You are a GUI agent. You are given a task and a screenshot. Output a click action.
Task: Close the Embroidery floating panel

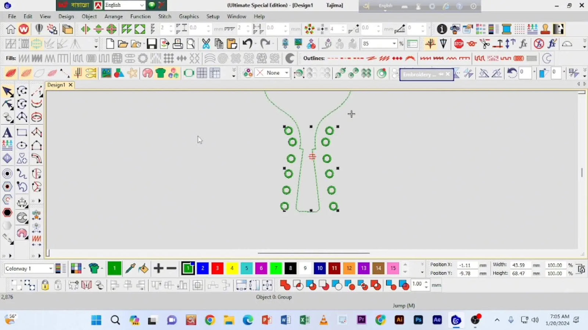click(x=448, y=74)
